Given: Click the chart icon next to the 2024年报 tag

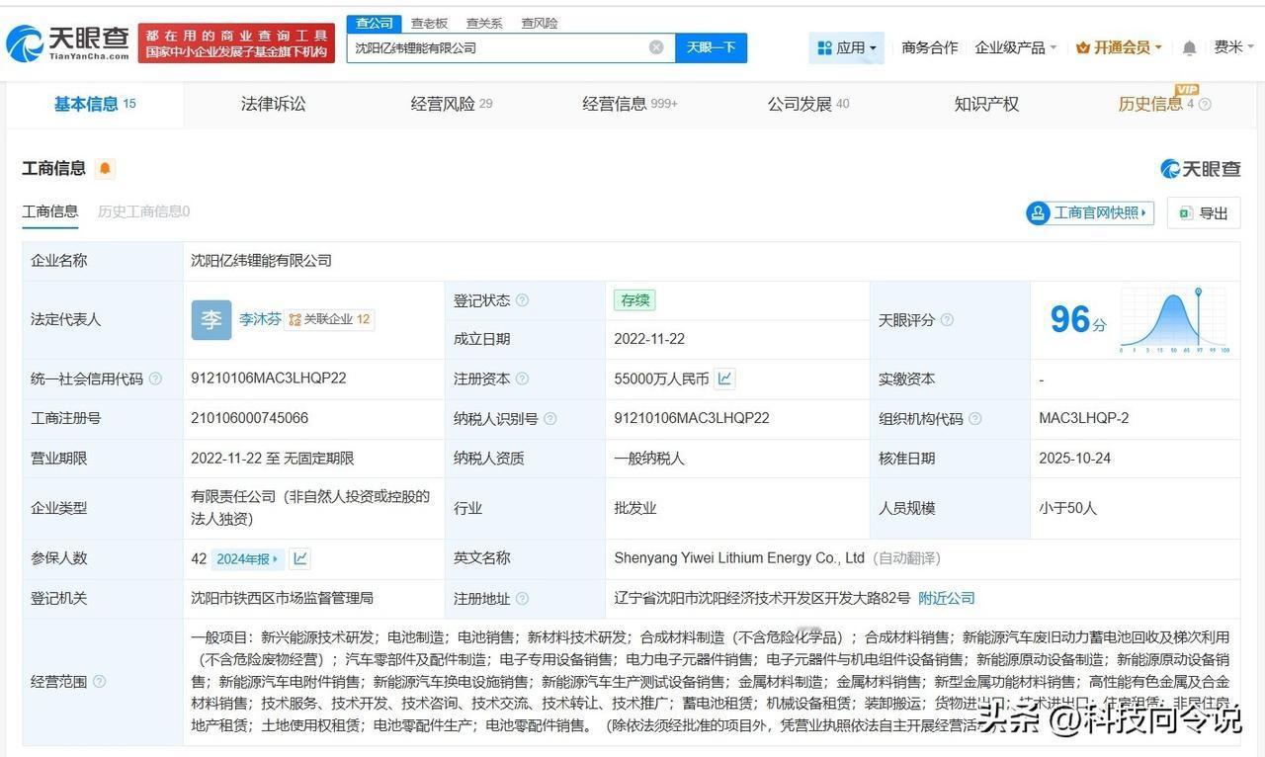Looking at the screenshot, I should coord(300,557).
